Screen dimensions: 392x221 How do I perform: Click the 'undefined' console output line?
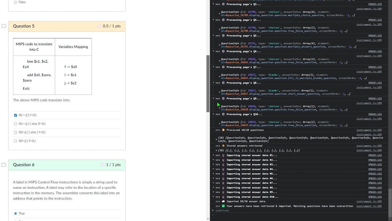(x=222, y=211)
